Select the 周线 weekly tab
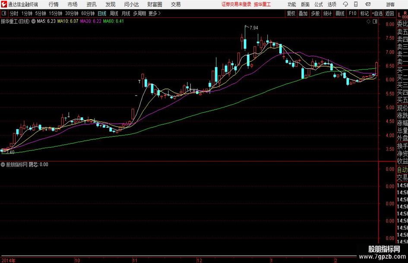This screenshot has height=263, width=408. coord(114,13)
